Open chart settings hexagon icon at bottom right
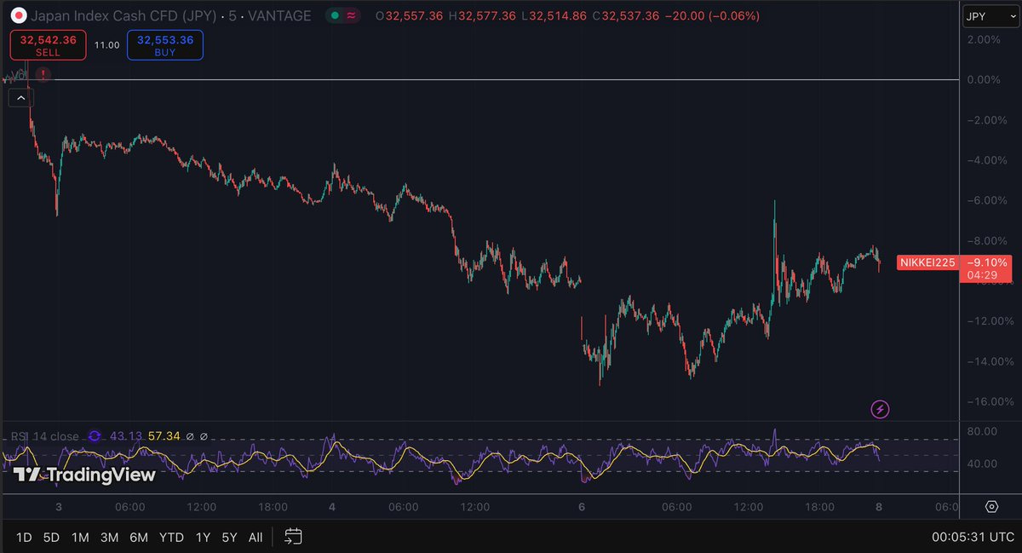The height and width of the screenshot is (553, 1022). [x=991, y=507]
